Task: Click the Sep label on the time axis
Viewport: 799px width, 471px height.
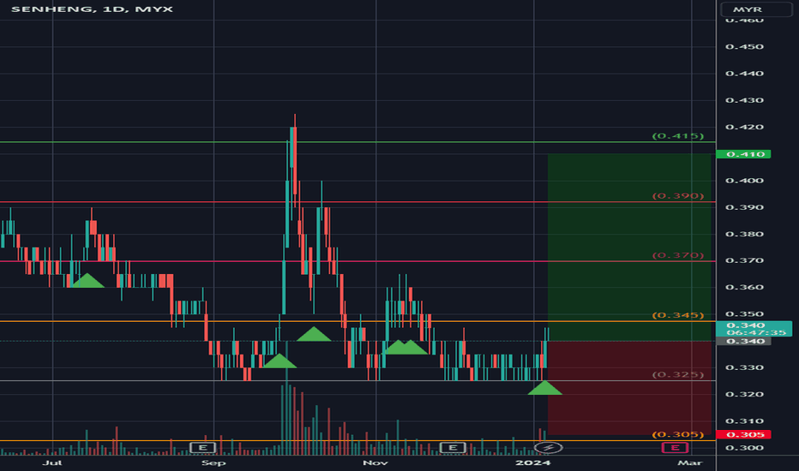Action: pyautogui.click(x=213, y=462)
